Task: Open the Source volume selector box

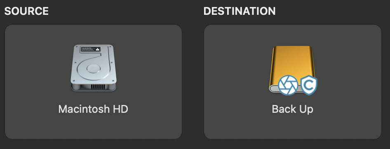Action: pos(94,81)
